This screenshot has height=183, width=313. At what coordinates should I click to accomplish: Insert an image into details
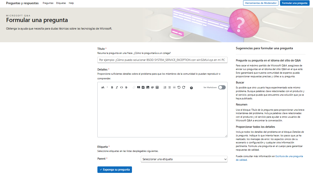(148, 87)
